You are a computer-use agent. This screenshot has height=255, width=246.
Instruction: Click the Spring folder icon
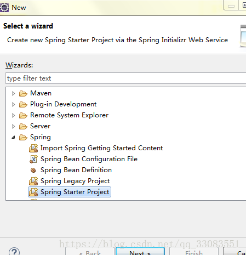point(23,137)
